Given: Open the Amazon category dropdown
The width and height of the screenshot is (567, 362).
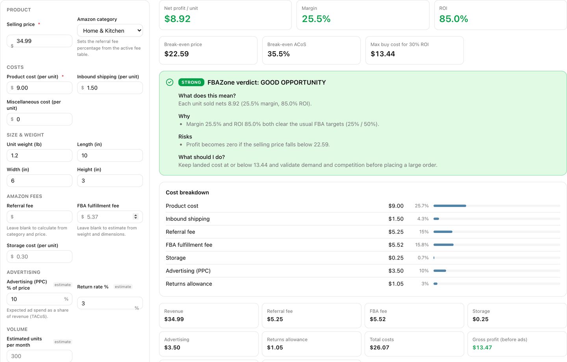Looking at the screenshot, I should [x=110, y=31].
